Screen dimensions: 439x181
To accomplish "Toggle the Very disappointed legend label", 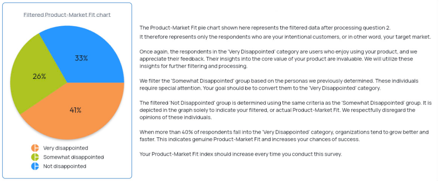I will point(66,148).
